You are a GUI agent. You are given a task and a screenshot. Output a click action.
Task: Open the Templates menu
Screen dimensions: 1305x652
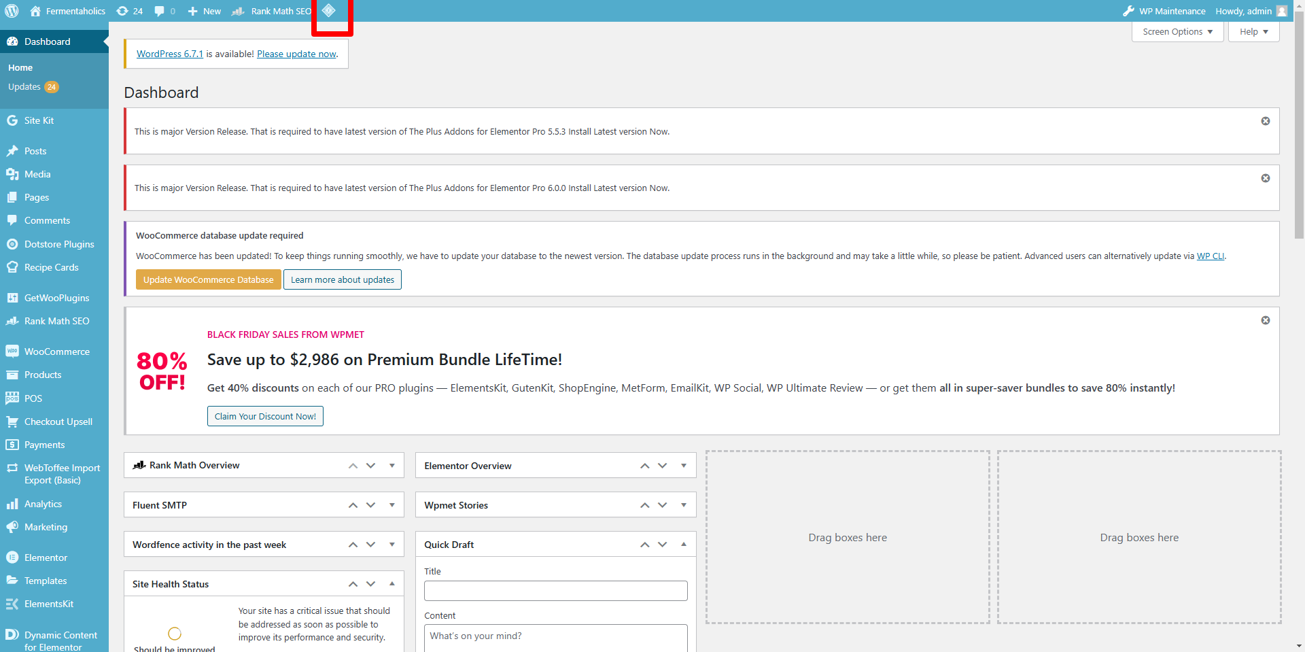(x=54, y=581)
